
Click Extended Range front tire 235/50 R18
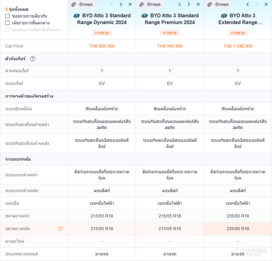pos(238,216)
